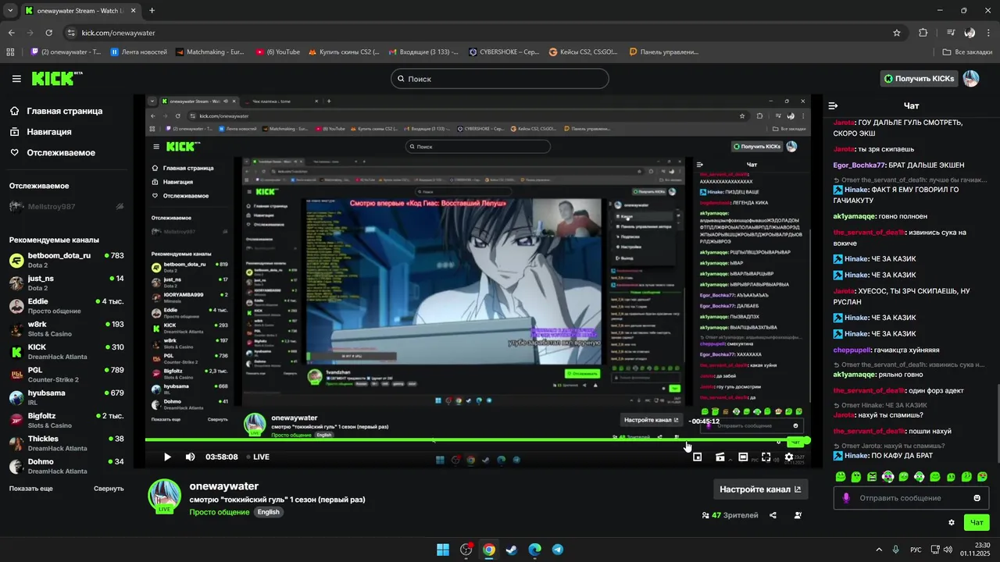Image resolution: width=1000 pixels, height=562 pixels.
Task: Open betboom_dota_ru channel
Action: point(66,261)
